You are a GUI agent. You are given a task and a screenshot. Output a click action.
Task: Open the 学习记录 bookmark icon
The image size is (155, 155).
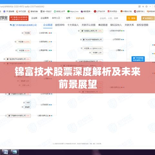(x=17, y=11)
